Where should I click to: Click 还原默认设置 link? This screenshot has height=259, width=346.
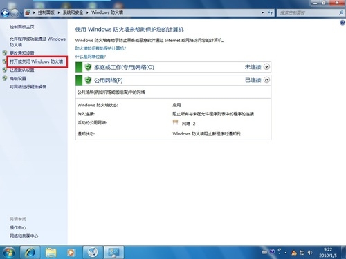[22, 70]
